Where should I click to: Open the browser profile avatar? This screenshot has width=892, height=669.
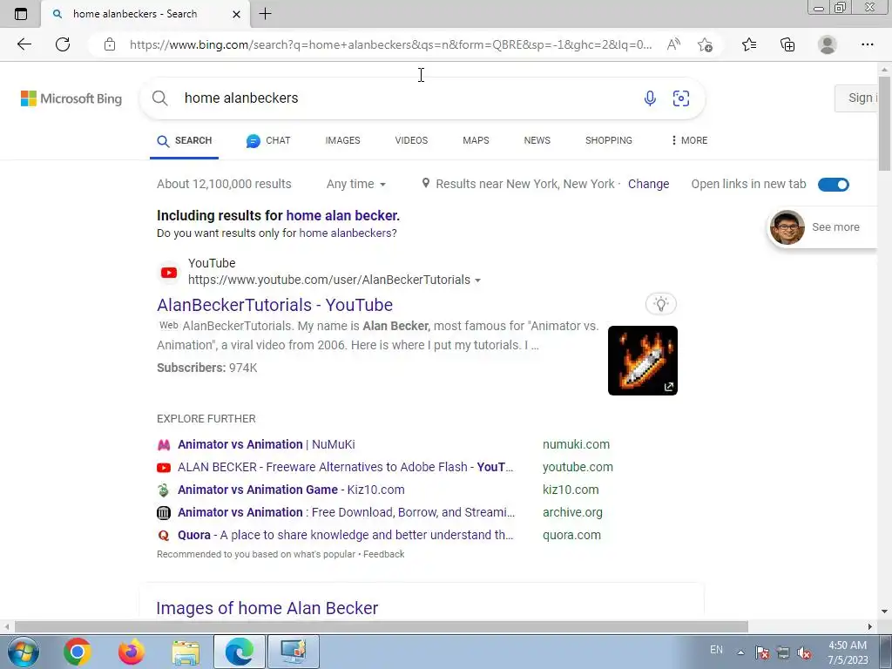[828, 44]
